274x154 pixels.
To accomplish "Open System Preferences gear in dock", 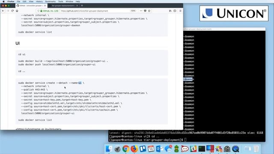I will pos(227,149).
